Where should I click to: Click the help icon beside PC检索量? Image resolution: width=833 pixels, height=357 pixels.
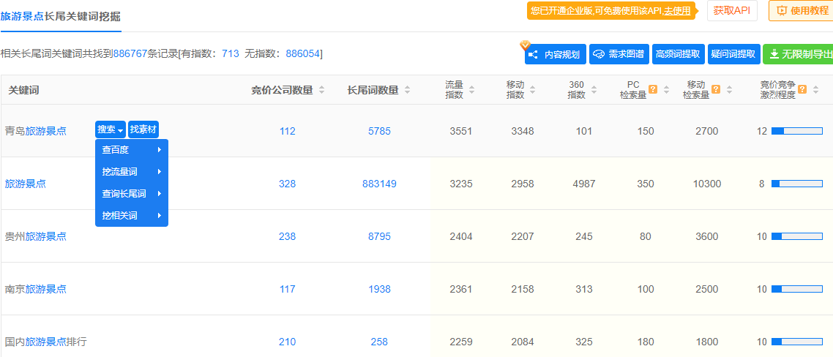pos(653,90)
